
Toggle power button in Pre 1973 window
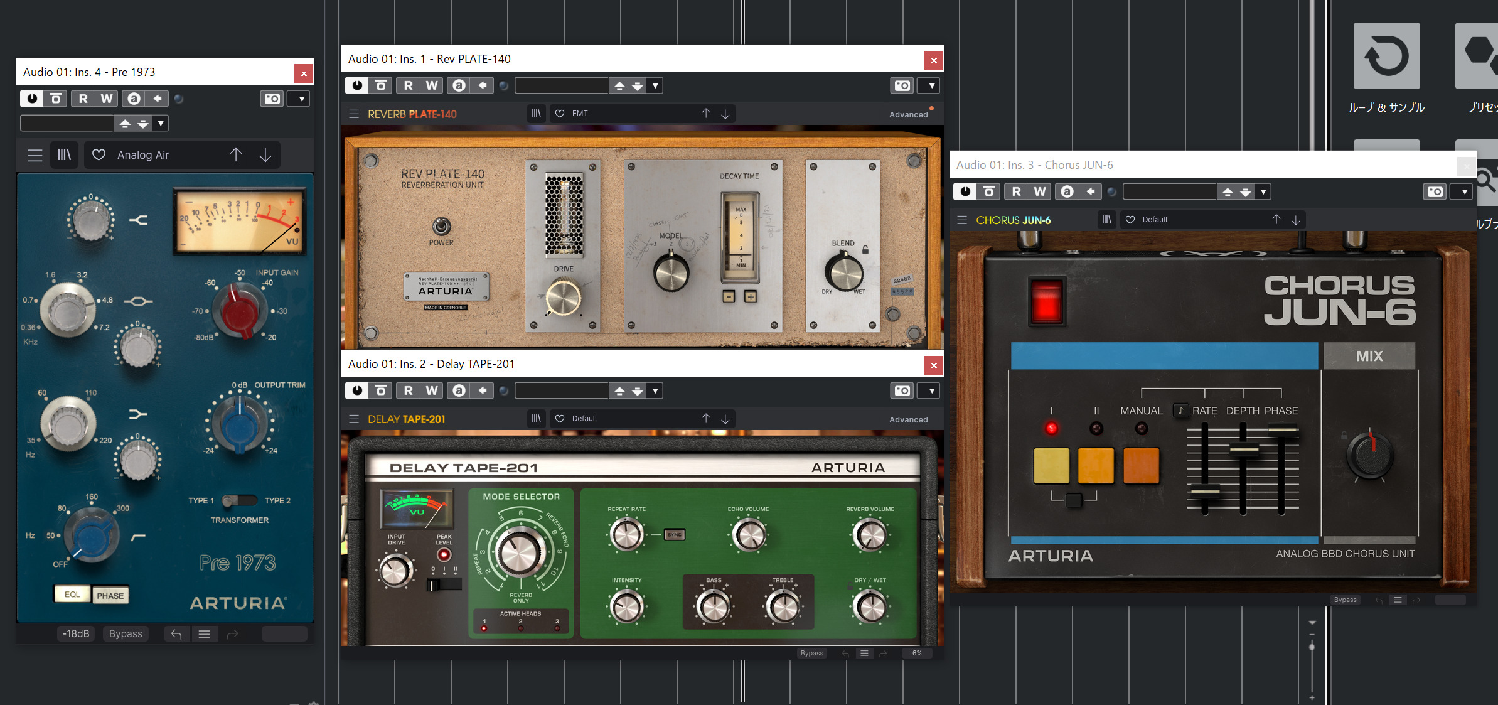[32, 99]
